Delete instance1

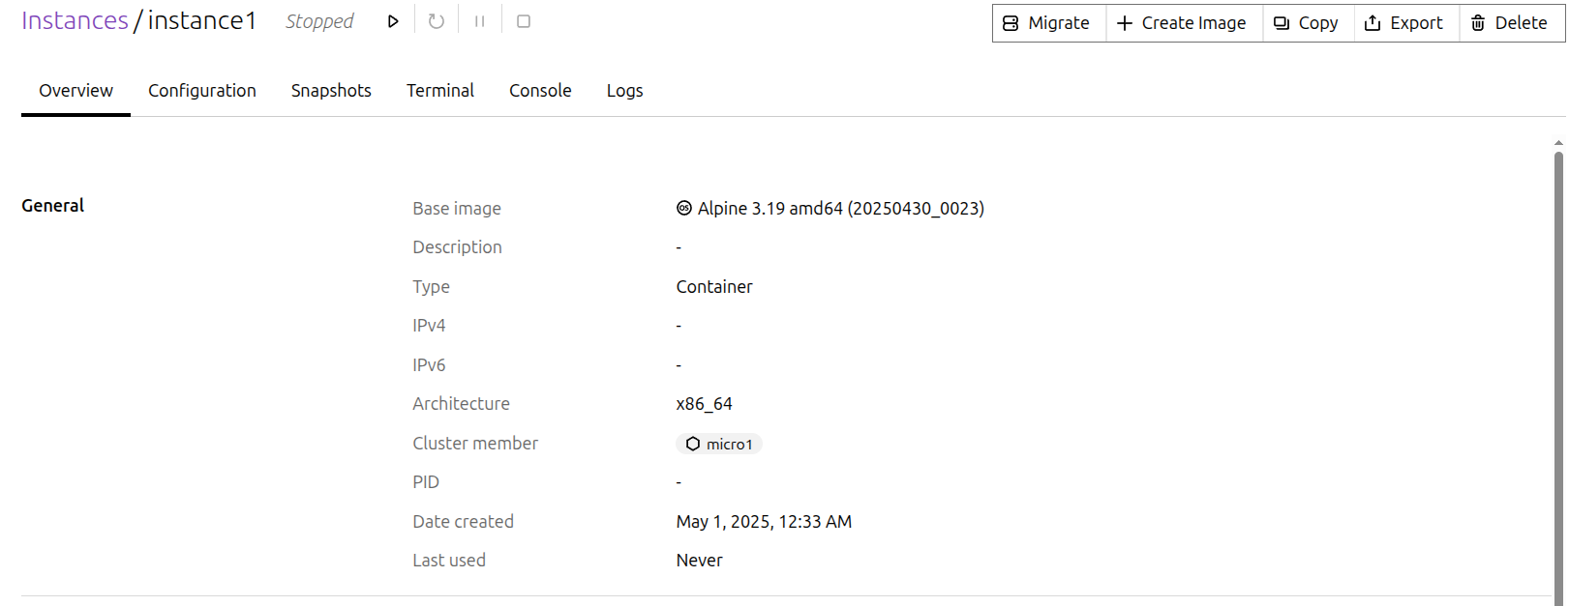coord(1510,23)
